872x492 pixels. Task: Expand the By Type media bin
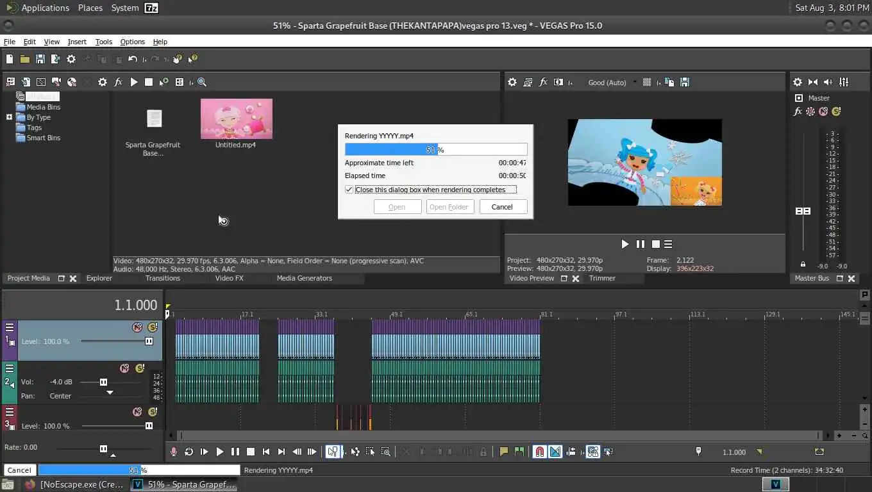tap(9, 117)
